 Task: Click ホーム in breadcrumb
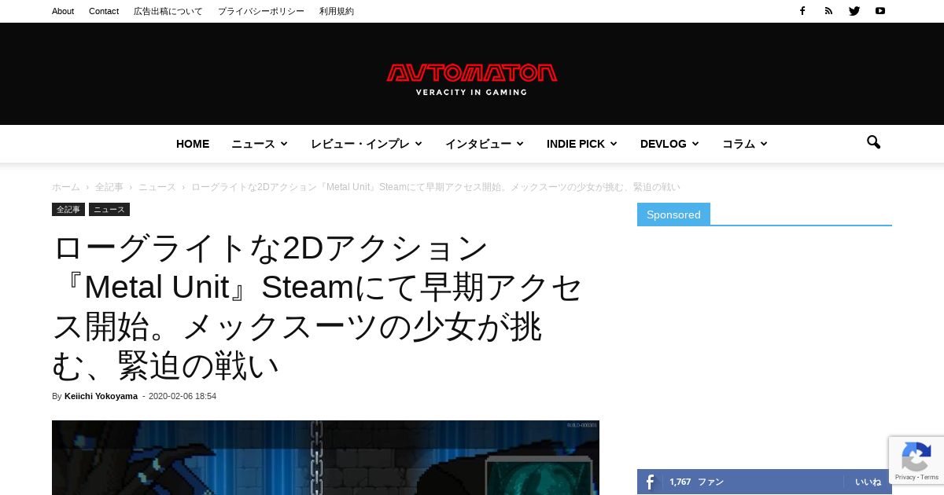66,187
